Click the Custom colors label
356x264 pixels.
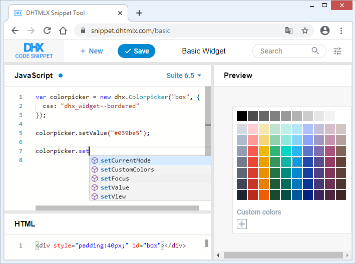coord(259,212)
